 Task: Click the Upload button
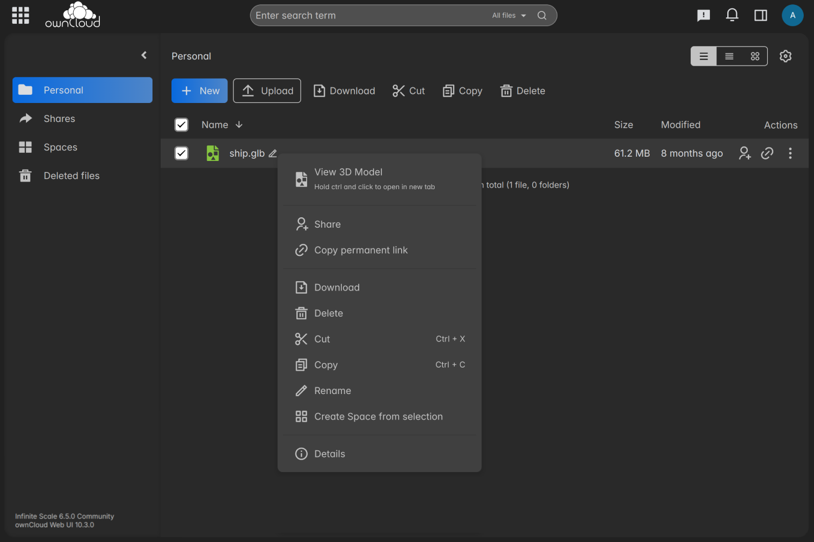pos(267,91)
